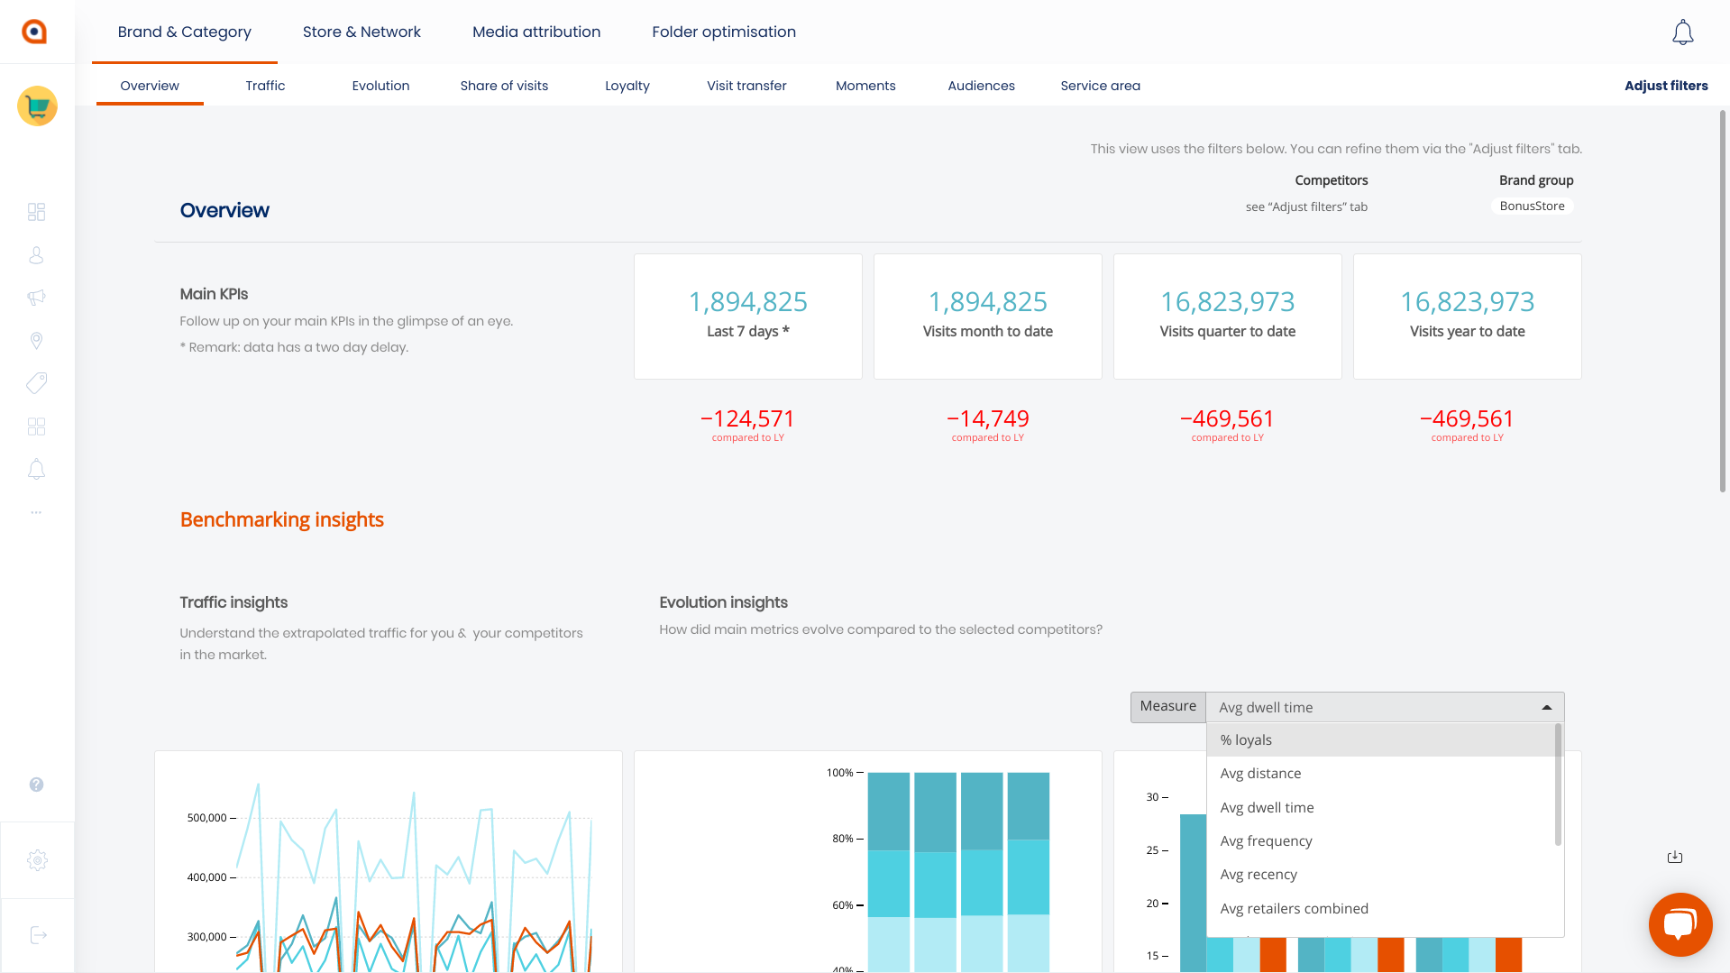1730x973 pixels.
Task: Click the Measure dropdown list scrollbar
Action: pos(1558,785)
